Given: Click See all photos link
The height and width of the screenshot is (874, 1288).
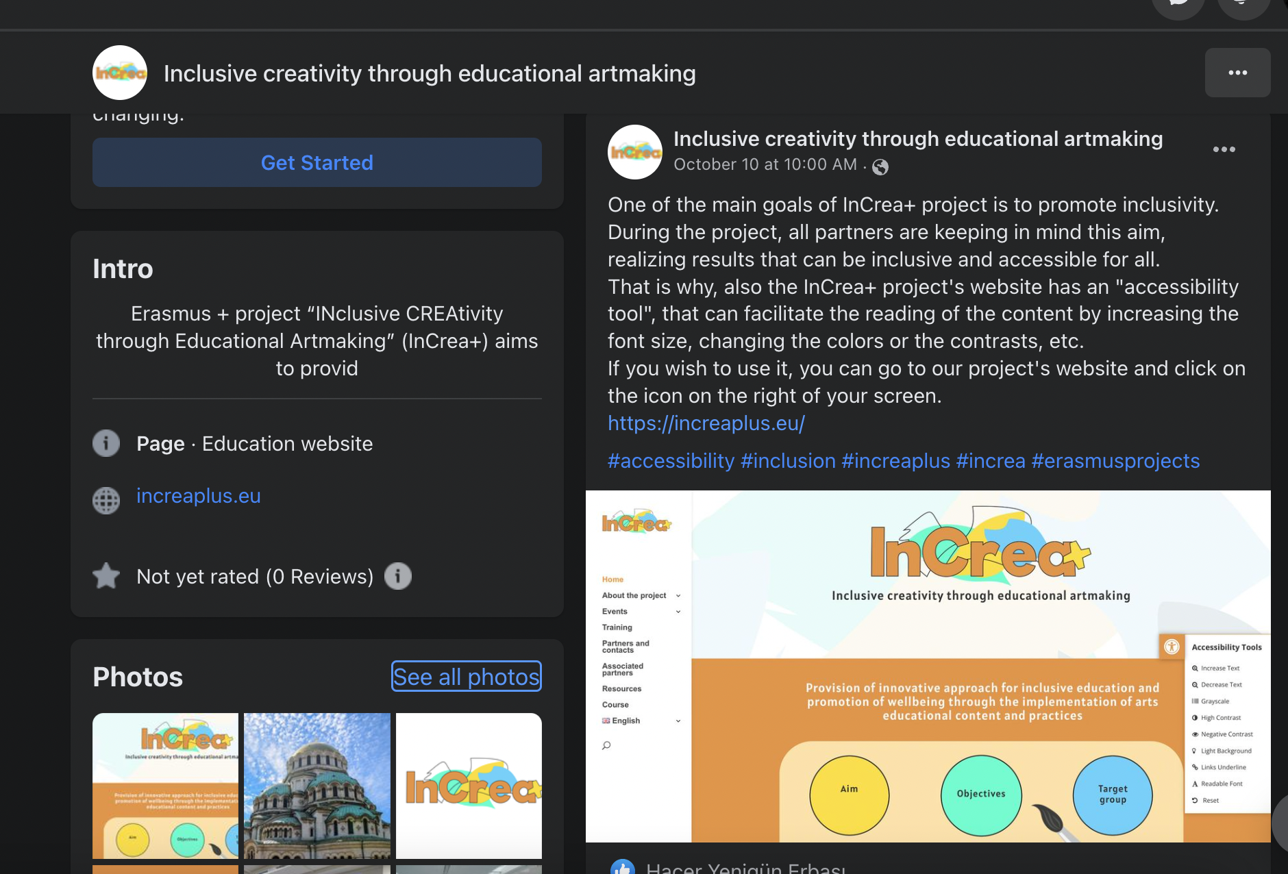Looking at the screenshot, I should tap(467, 676).
